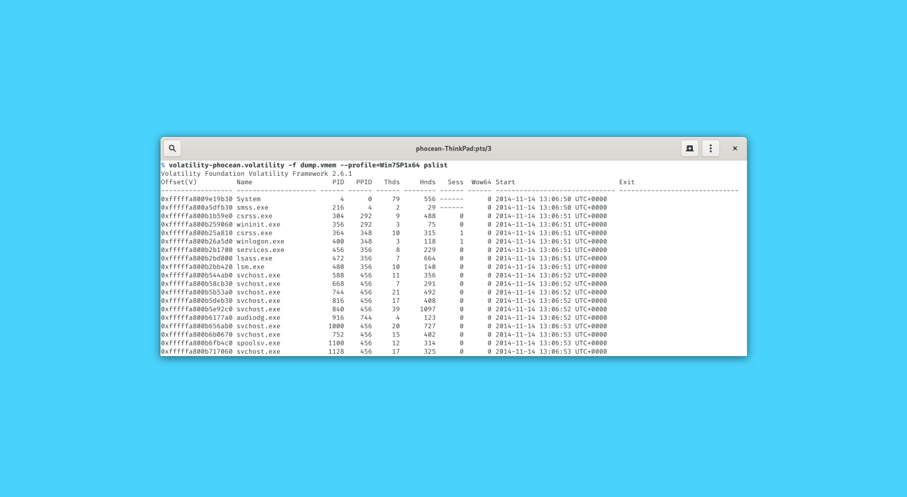Click offset 0xfffffa8009e19b30
907x497 pixels.
click(x=197, y=199)
